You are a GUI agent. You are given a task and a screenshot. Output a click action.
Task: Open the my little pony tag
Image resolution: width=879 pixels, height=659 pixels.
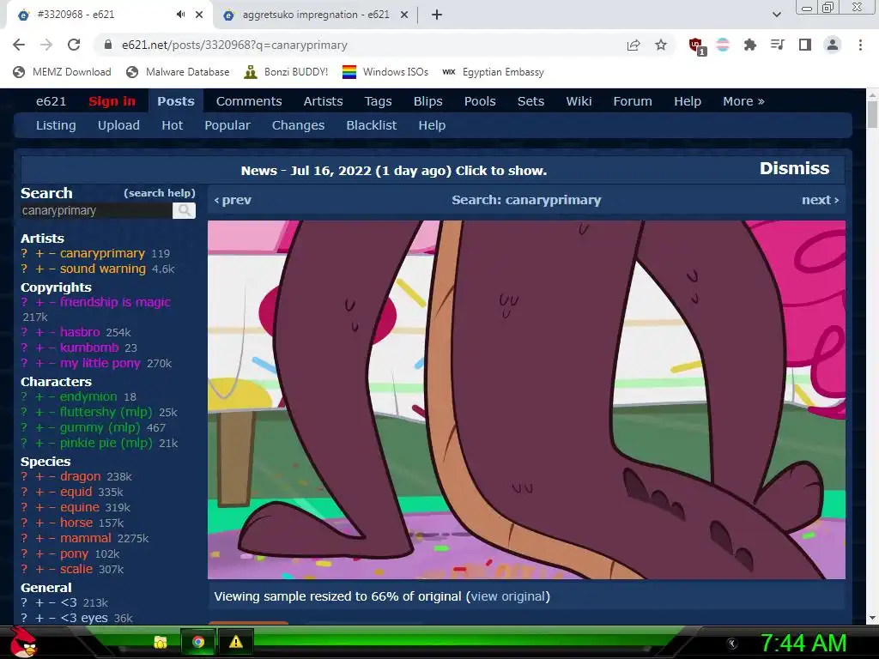pyautogui.click(x=100, y=363)
